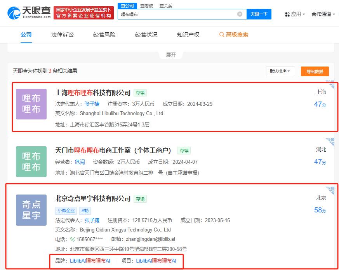Image resolution: width=339 pixels, height=270 pixels.
Task: Click the green 哩布哩布 studio logo
Action: click(31, 161)
